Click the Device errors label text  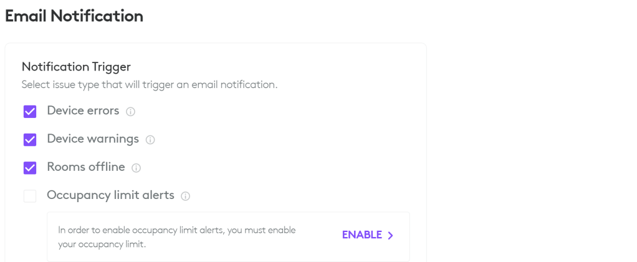click(x=83, y=111)
